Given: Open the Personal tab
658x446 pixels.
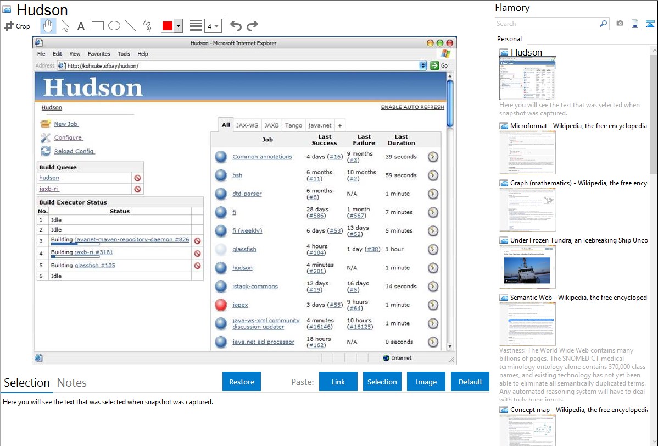Looking at the screenshot, I should pos(509,39).
